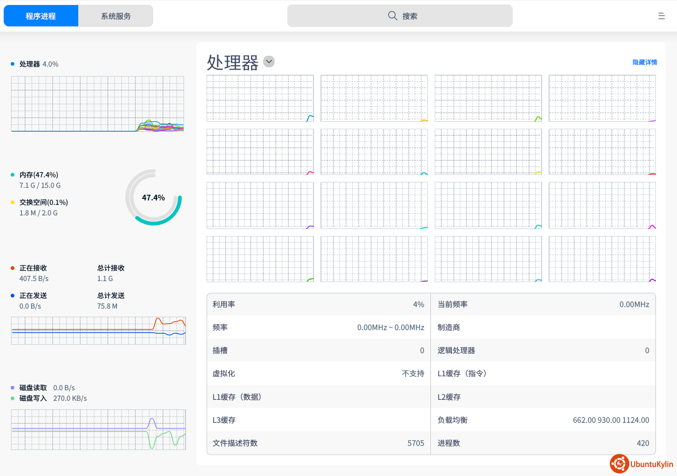Click the yellow 交换空间 legend dot
This screenshot has height=476, width=677.
[x=13, y=202]
